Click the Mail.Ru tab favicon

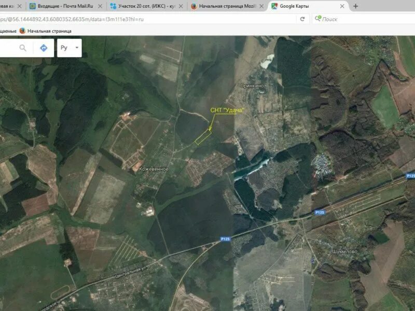click(33, 6)
